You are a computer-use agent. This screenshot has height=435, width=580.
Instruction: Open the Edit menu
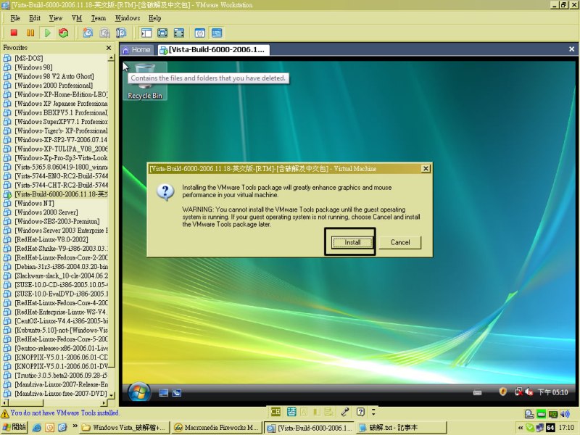point(35,18)
